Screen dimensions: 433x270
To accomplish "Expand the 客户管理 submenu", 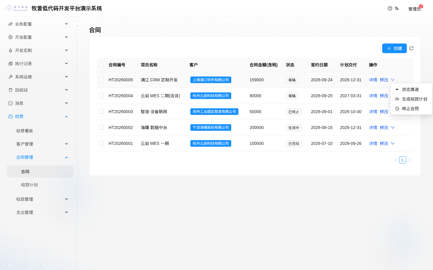I will [40, 144].
